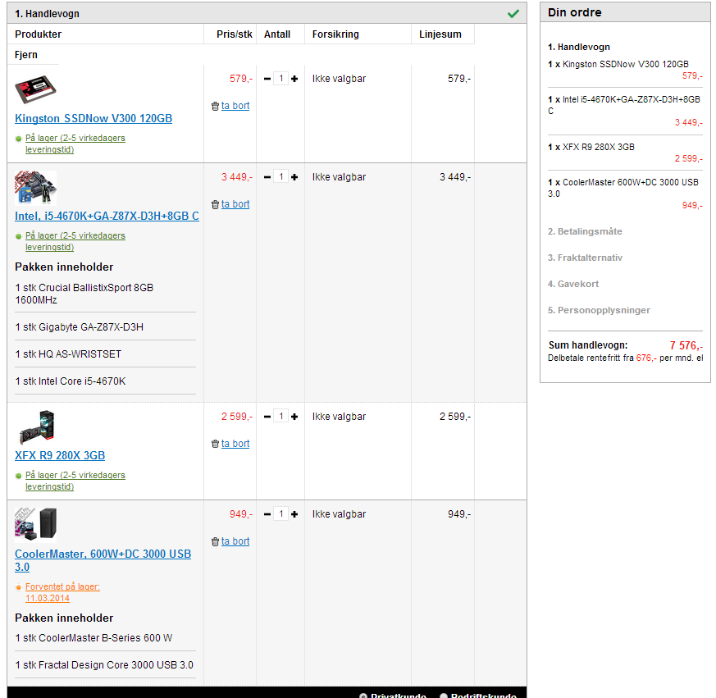Remove CoolerMaster bundle via ta bort
Viewport: 716px width, 698px height.
[x=235, y=541]
